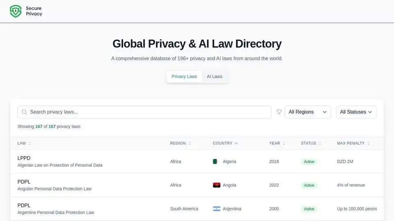Click Active status badge for Angola
Viewport: 394px width, 221px height.
click(x=309, y=185)
